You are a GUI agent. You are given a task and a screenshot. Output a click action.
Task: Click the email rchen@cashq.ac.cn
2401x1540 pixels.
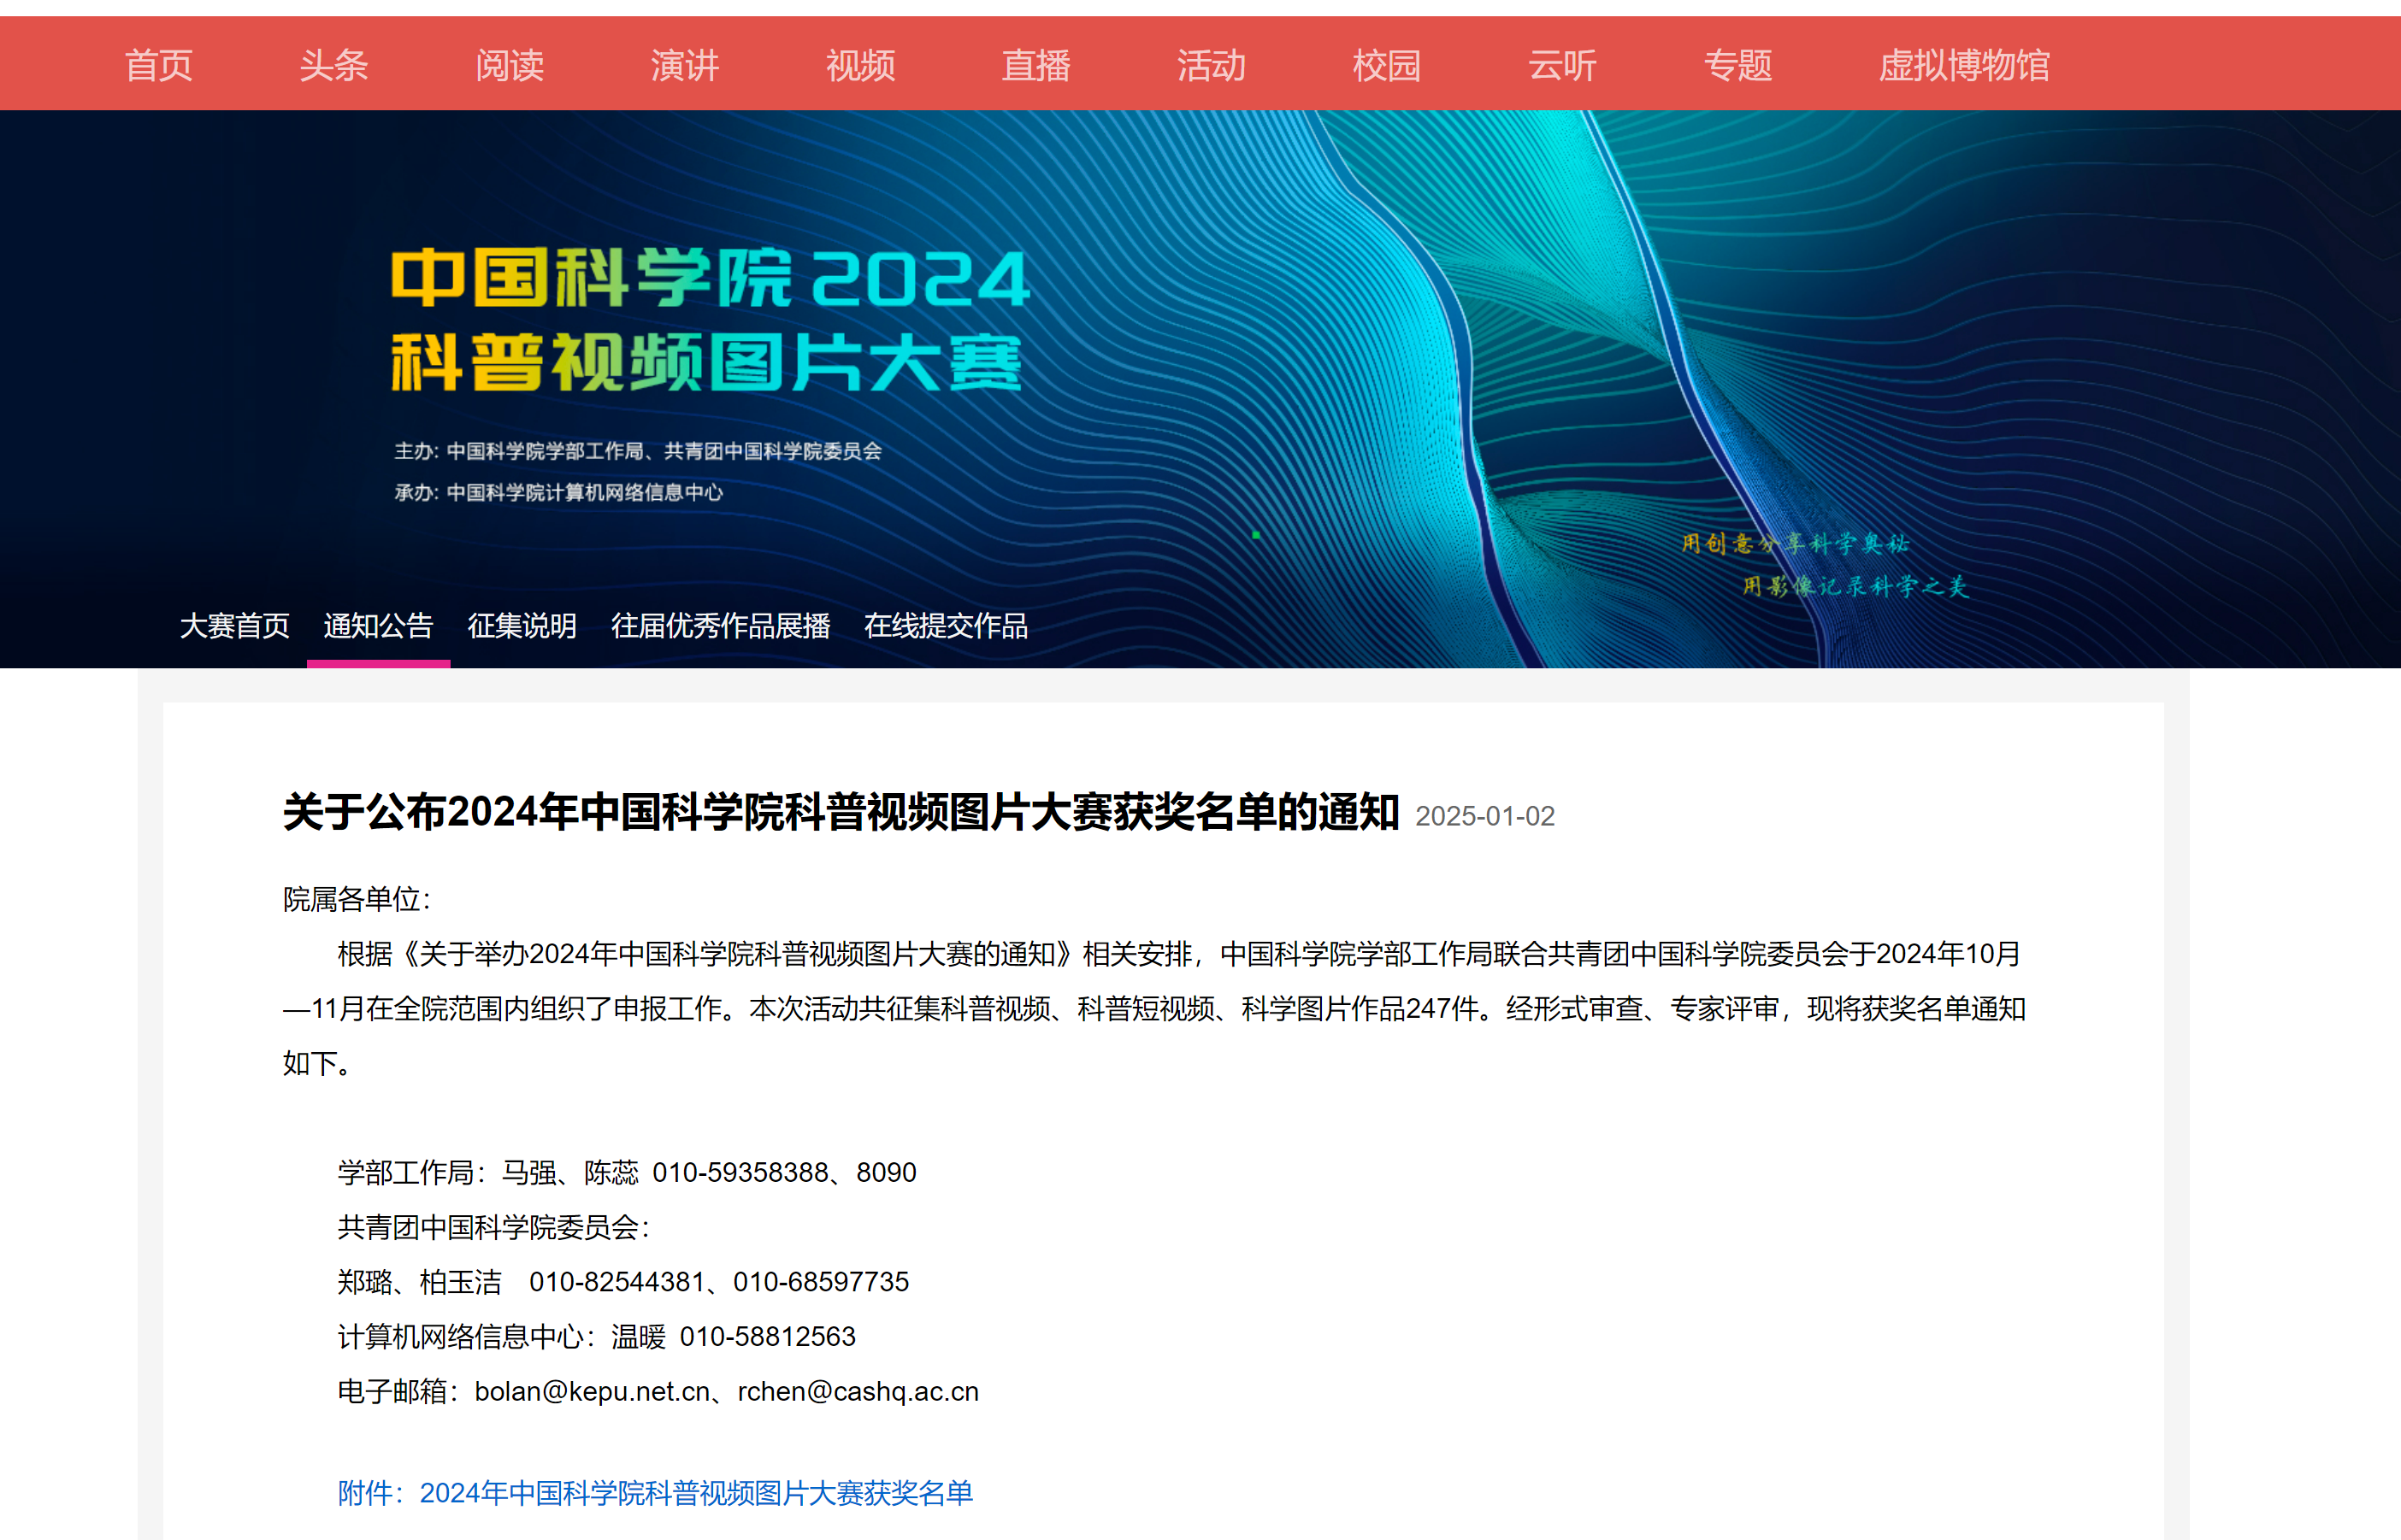pyautogui.click(x=858, y=1392)
